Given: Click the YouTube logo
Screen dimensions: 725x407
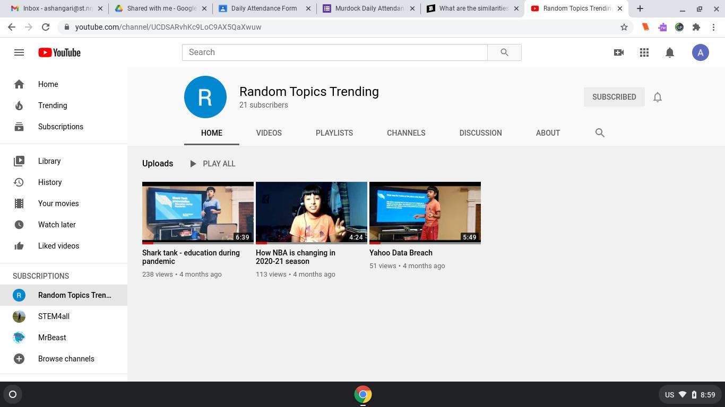Looking at the screenshot, I should pos(59,52).
